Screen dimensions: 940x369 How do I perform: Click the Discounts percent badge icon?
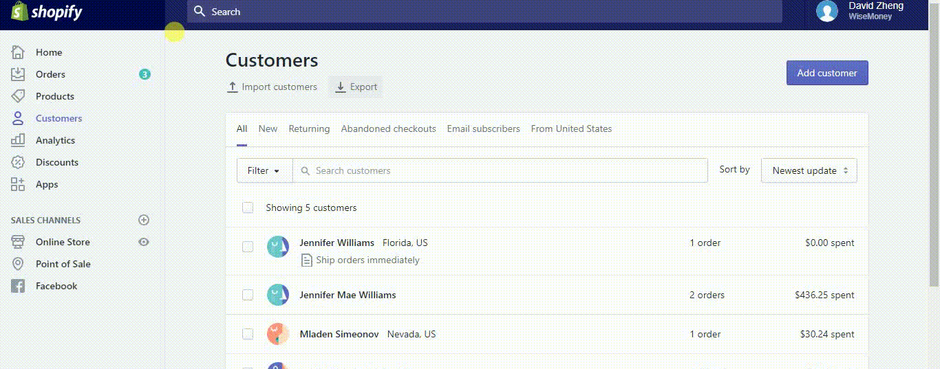point(18,162)
